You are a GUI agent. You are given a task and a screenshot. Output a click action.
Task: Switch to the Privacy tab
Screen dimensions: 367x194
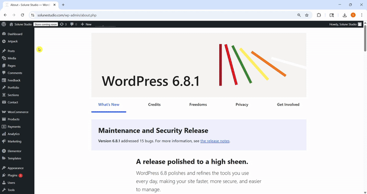coord(242,105)
